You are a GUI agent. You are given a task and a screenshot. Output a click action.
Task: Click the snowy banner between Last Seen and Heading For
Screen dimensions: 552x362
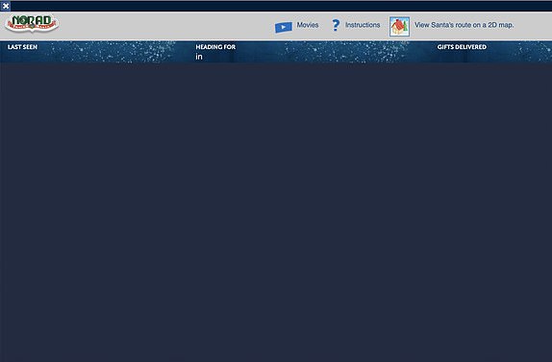point(116,52)
